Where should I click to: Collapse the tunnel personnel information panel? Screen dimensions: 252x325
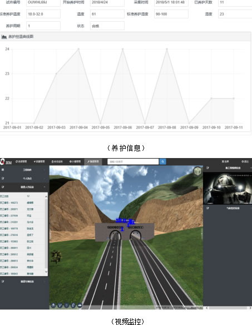click(45, 187)
